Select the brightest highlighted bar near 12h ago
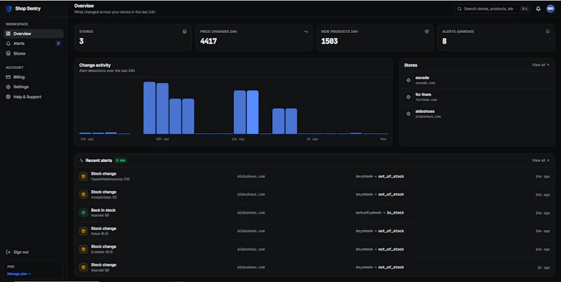Viewport: 561px width, 282px height. [x=252, y=112]
